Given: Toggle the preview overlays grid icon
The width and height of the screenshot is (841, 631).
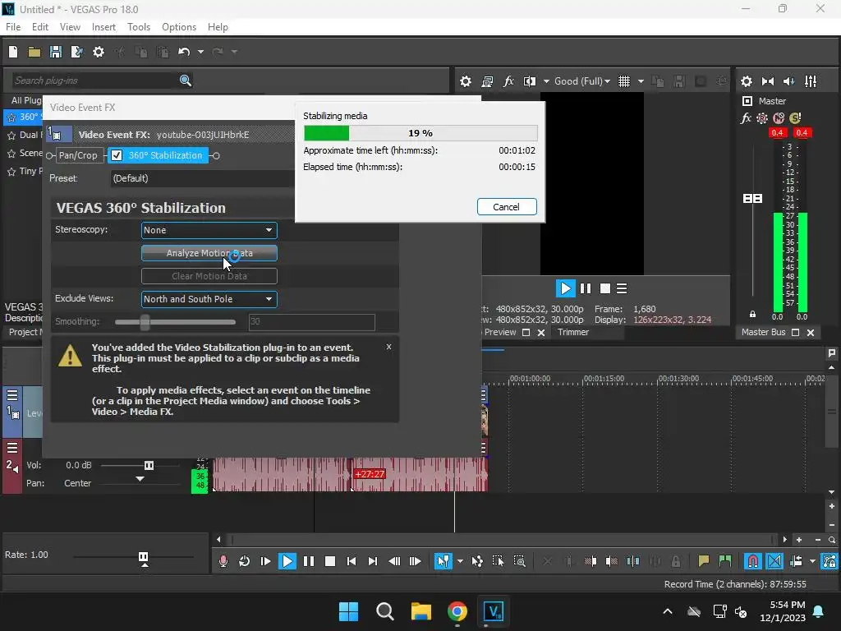Looking at the screenshot, I should coord(624,81).
